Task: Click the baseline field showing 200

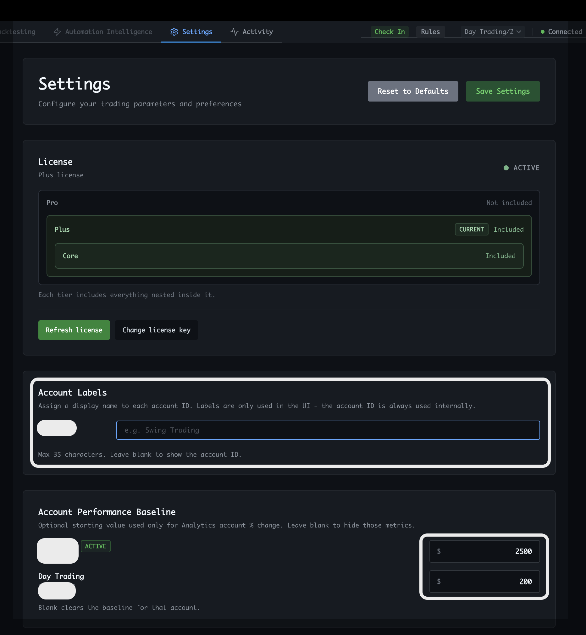Action: click(x=484, y=582)
